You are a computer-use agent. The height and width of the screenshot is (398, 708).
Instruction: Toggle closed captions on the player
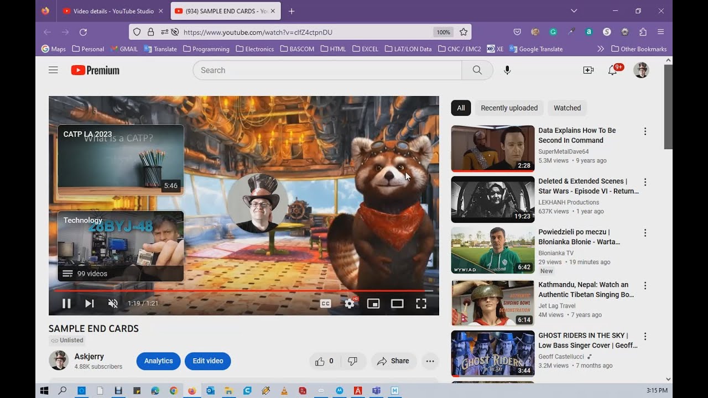[x=326, y=303]
